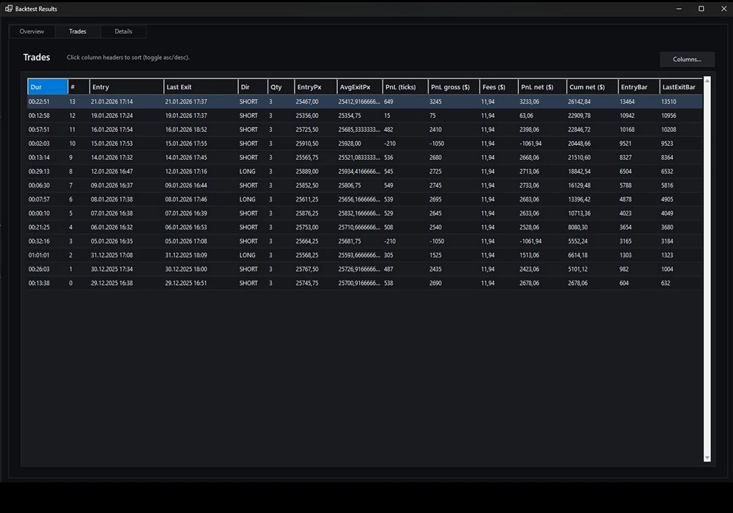Click entry bar value 982
The height and width of the screenshot is (513, 733).
tap(624, 269)
